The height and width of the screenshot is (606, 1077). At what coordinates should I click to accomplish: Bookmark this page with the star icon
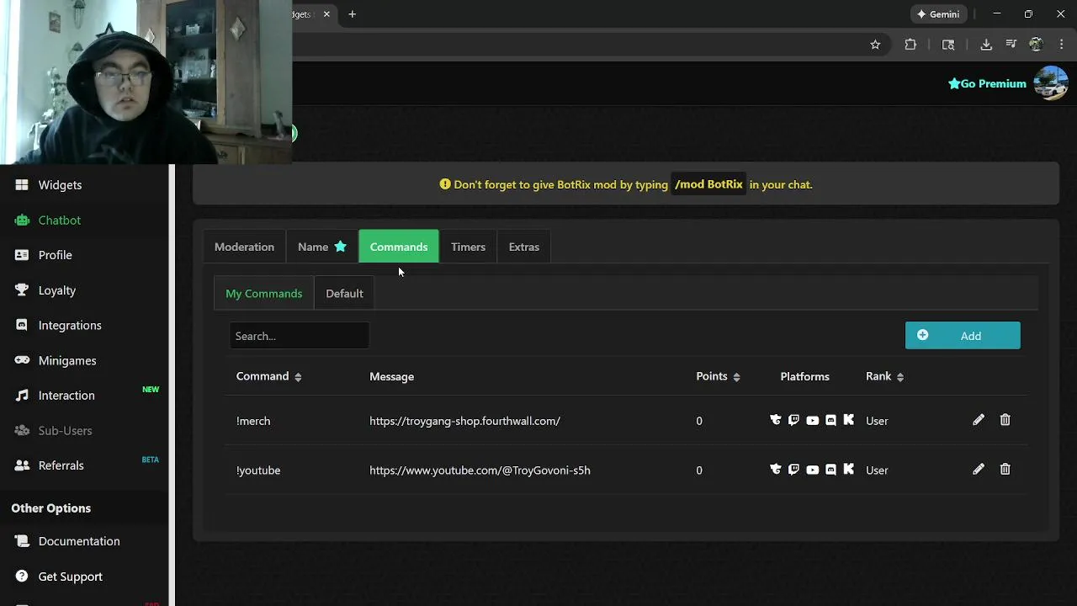[x=875, y=45]
